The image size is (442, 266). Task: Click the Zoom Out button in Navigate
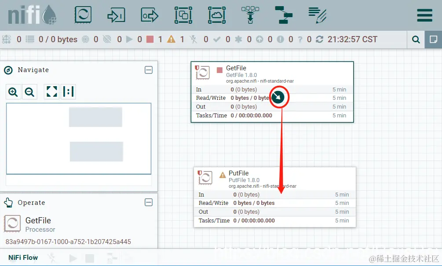[x=29, y=92]
